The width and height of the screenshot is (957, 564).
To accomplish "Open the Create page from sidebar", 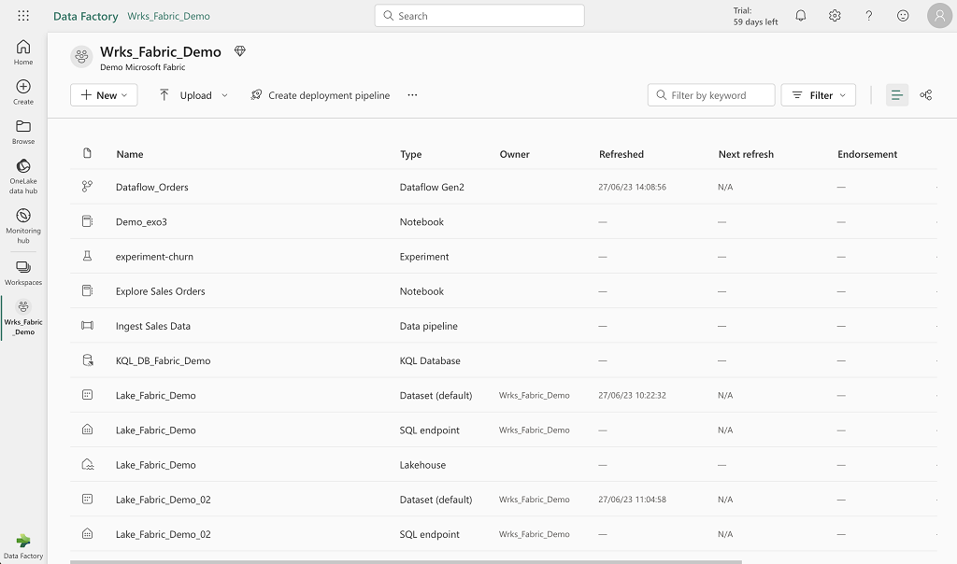I will click(x=23, y=92).
